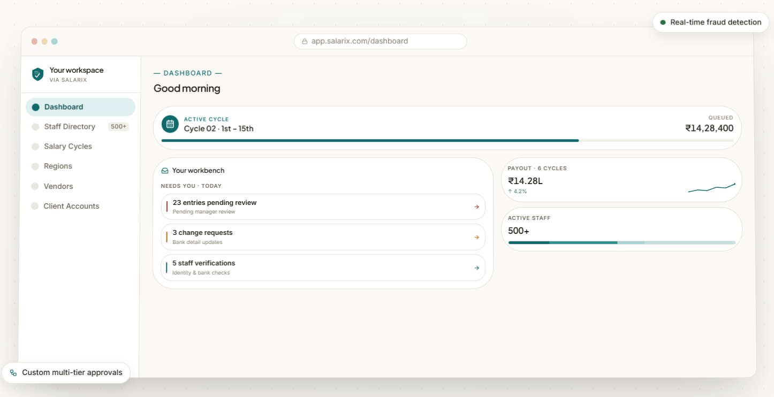Click the calendar icon beside Active Cycle
The height and width of the screenshot is (397, 774).
click(170, 124)
